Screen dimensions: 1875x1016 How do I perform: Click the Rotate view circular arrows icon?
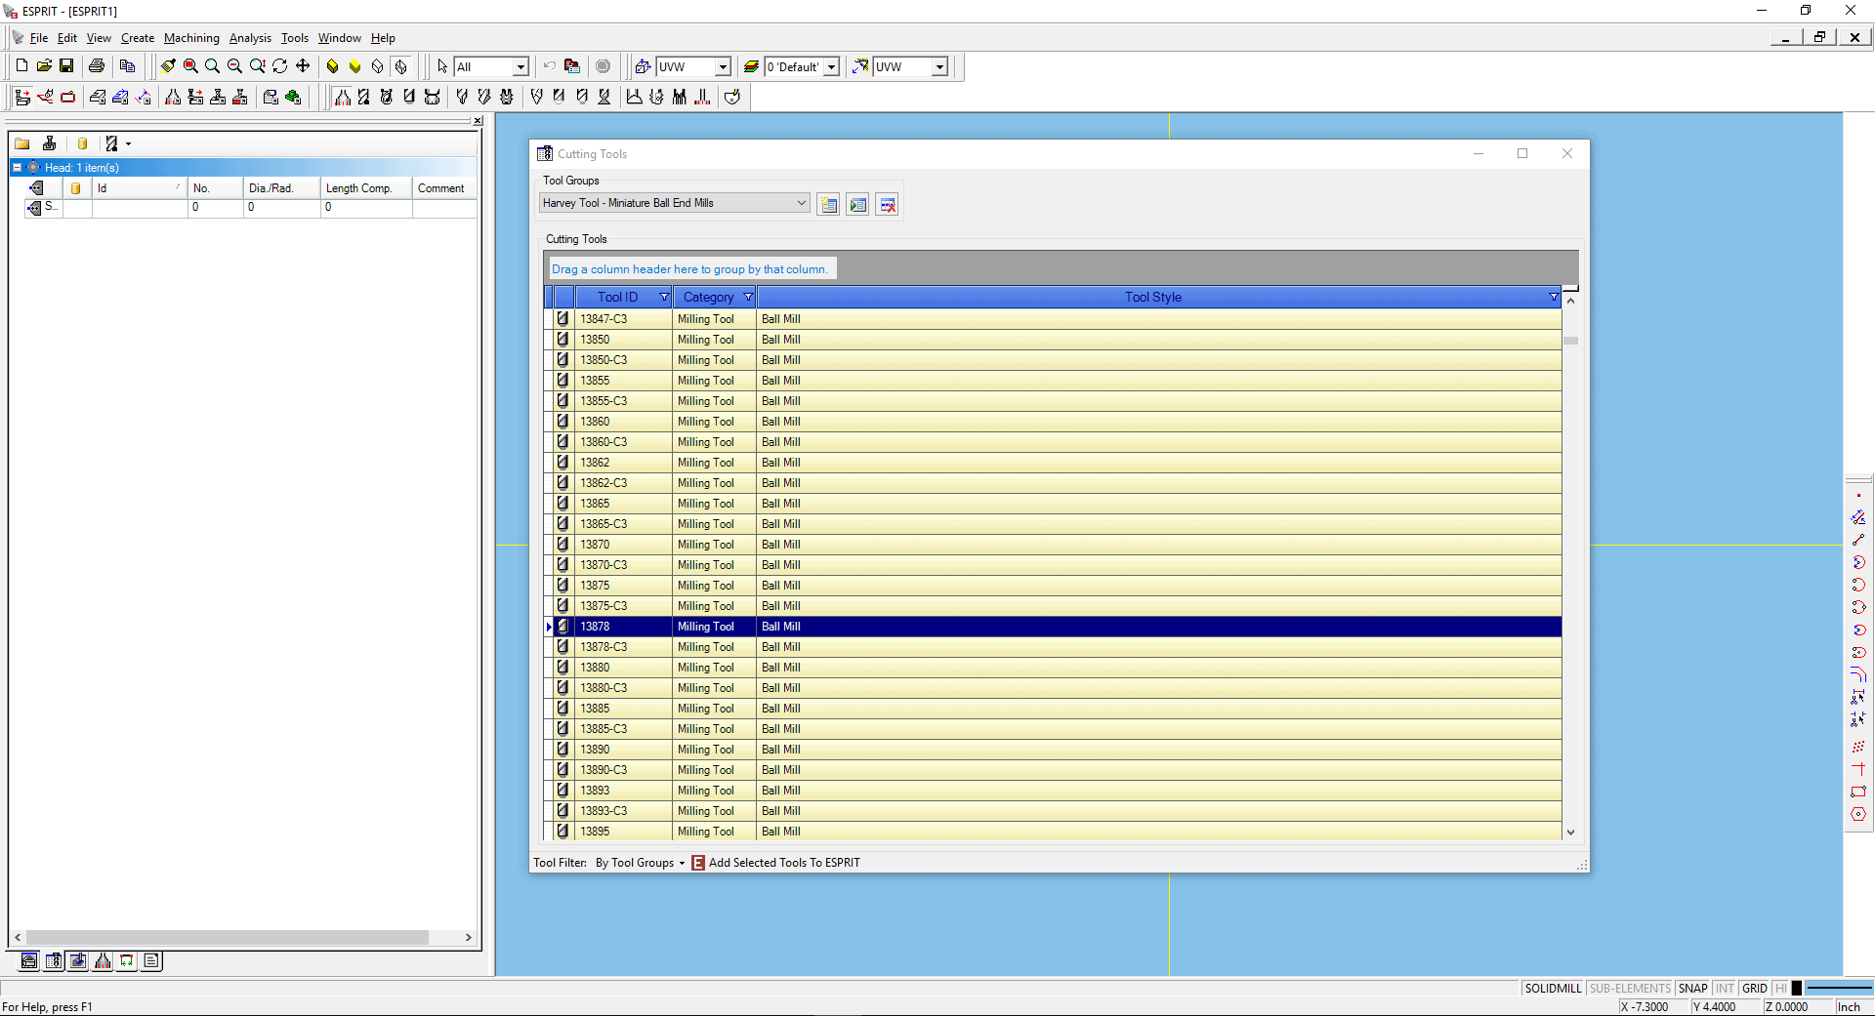tap(280, 66)
